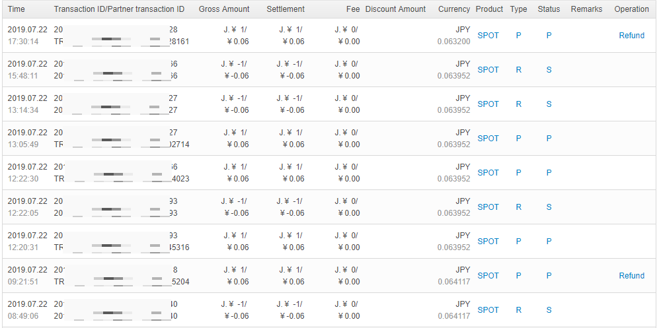Click the Gross Amount column header

click(x=224, y=9)
